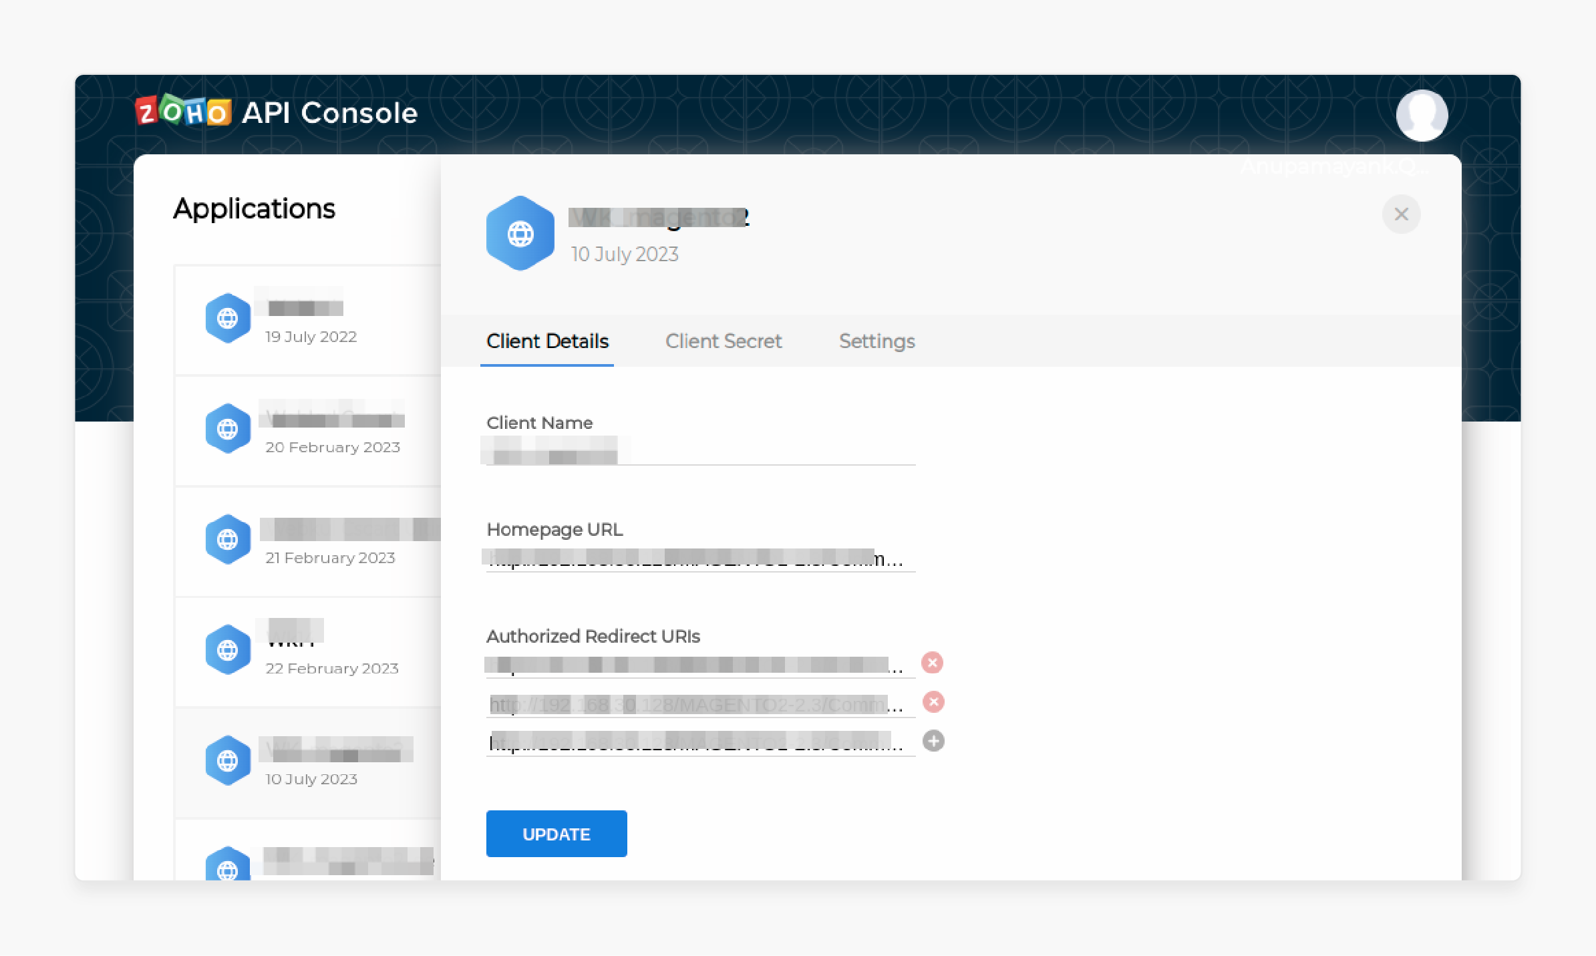The height and width of the screenshot is (956, 1596).
Task: Click the globe icon of 21 February 2023 app
Action: click(x=228, y=539)
